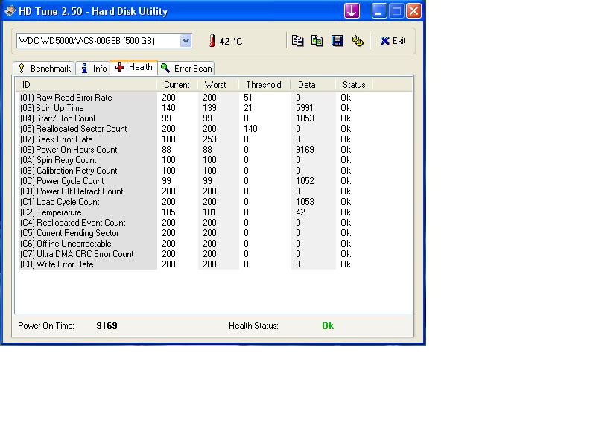The width and height of the screenshot is (596, 447).
Task: Click the Power On Time value 9169
Action: tap(107, 326)
